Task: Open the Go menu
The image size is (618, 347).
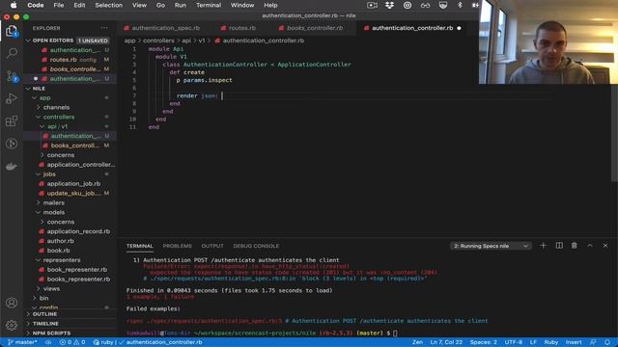Action: (160, 5)
